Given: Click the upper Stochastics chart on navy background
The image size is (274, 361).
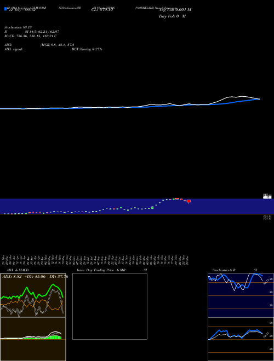Looking at the screenshot, I should (x=241, y=295).
